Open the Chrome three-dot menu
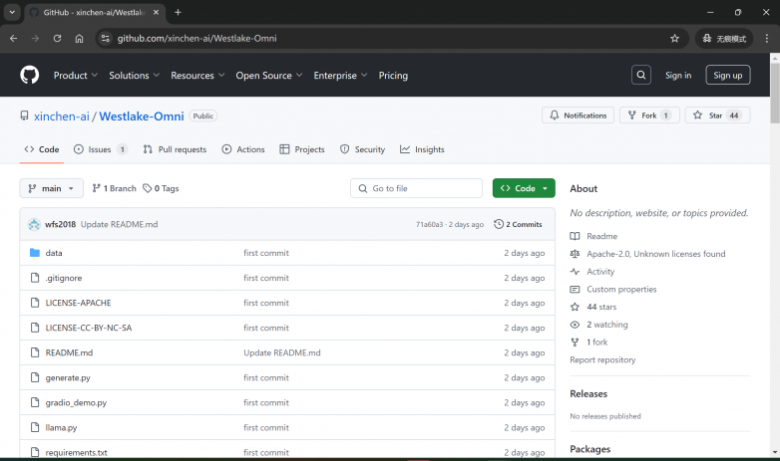The width and height of the screenshot is (780, 461). pyautogui.click(x=767, y=38)
